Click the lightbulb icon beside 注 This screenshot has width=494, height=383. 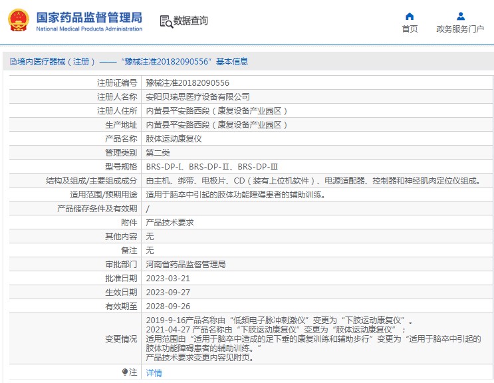click(x=125, y=372)
